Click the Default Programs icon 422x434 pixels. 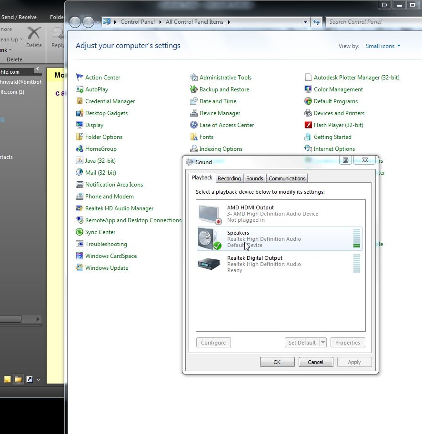(308, 101)
